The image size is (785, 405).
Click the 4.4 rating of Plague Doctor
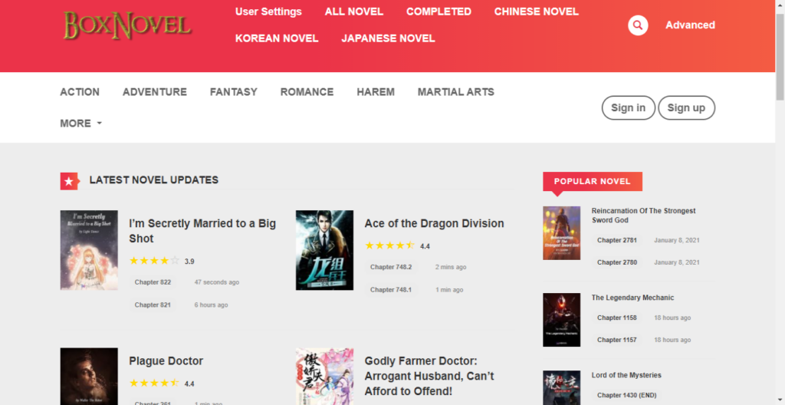click(189, 384)
